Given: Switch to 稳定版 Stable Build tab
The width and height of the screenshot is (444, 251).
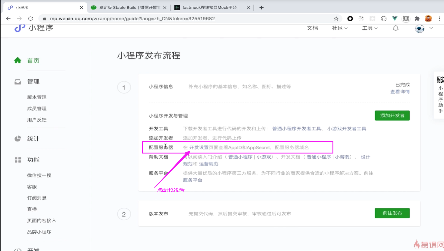Looking at the screenshot, I should click(129, 8).
